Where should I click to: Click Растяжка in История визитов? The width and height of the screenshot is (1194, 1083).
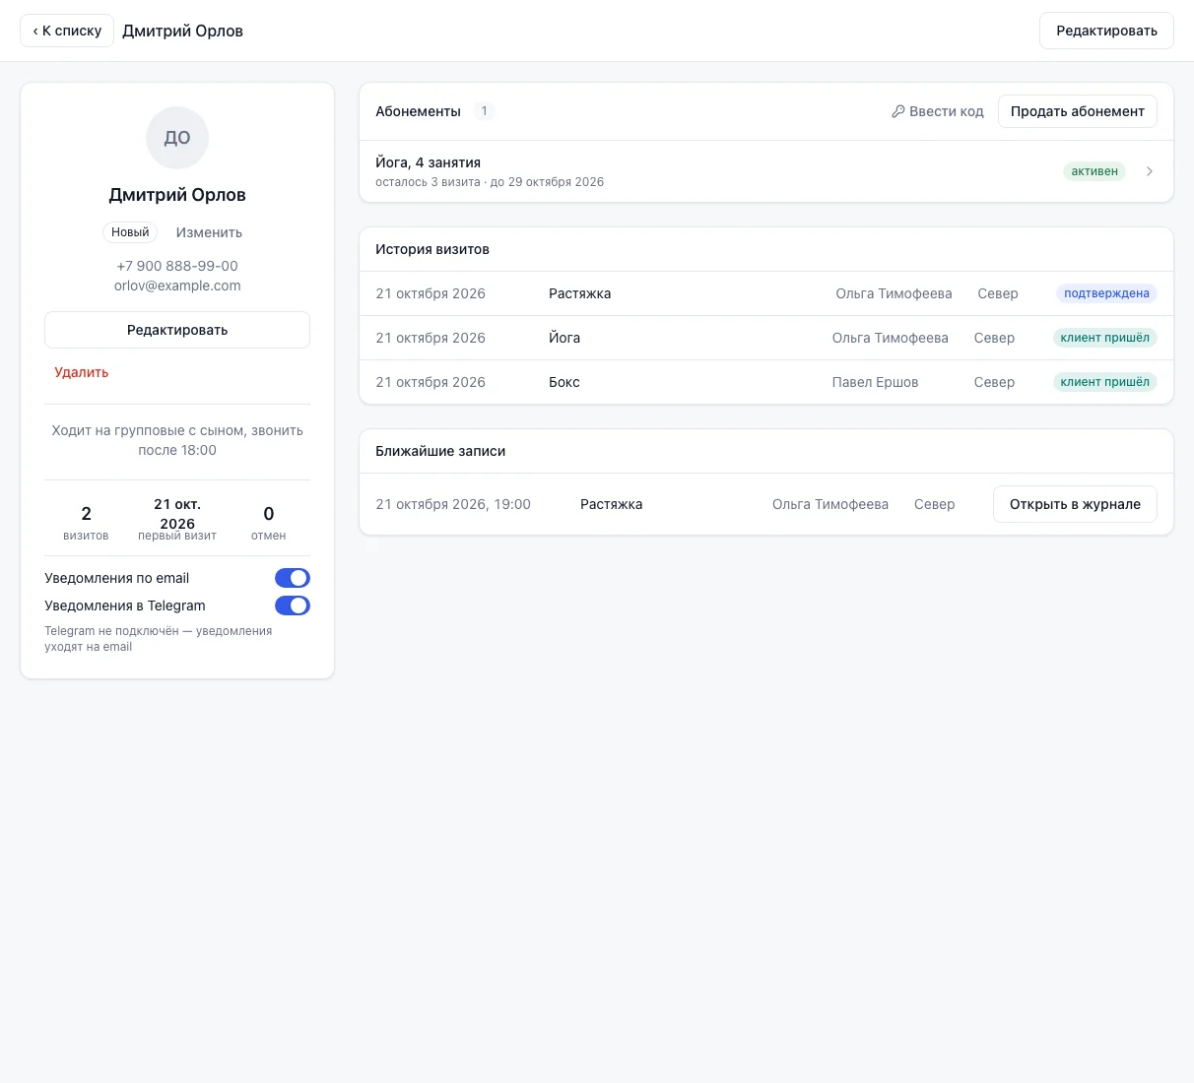pyautogui.click(x=579, y=293)
